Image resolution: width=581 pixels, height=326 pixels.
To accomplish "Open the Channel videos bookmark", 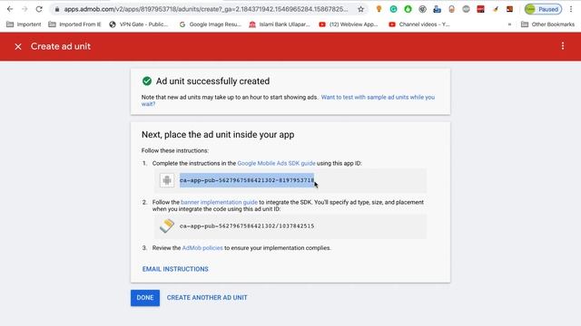I will click(x=419, y=24).
